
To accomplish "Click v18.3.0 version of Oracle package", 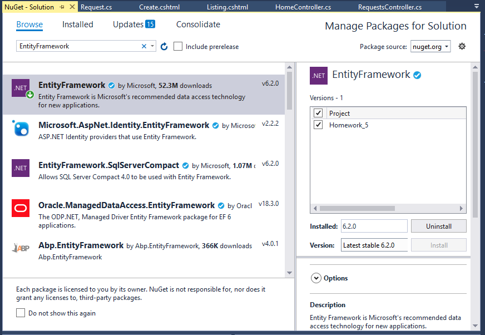I will (269, 204).
